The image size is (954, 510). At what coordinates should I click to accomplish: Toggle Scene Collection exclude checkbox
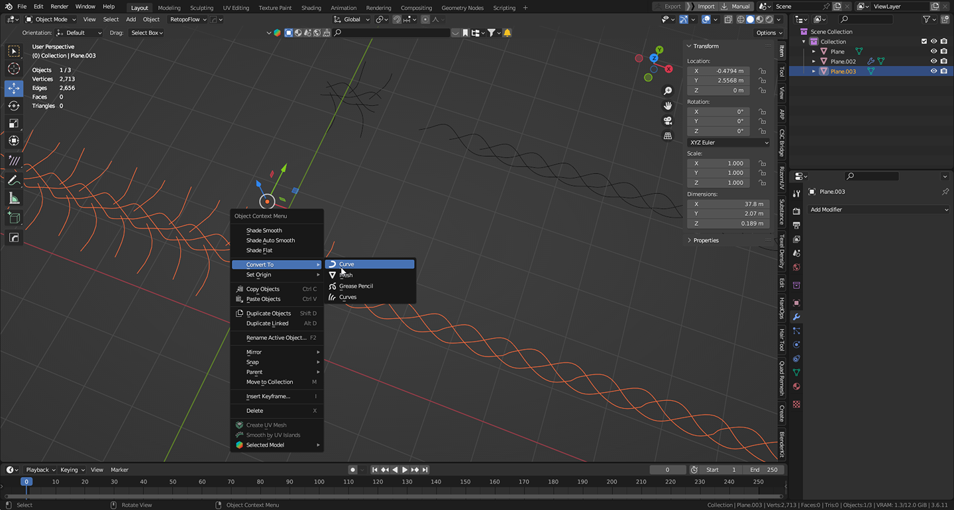(x=924, y=41)
